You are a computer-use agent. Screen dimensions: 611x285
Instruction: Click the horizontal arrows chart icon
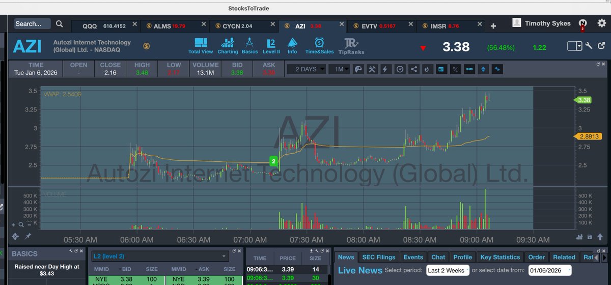point(497,69)
